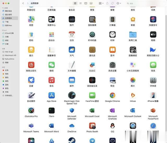
Task: Launch WeChat (微信) app icon
Action: pyautogui.click(x=52, y=65)
